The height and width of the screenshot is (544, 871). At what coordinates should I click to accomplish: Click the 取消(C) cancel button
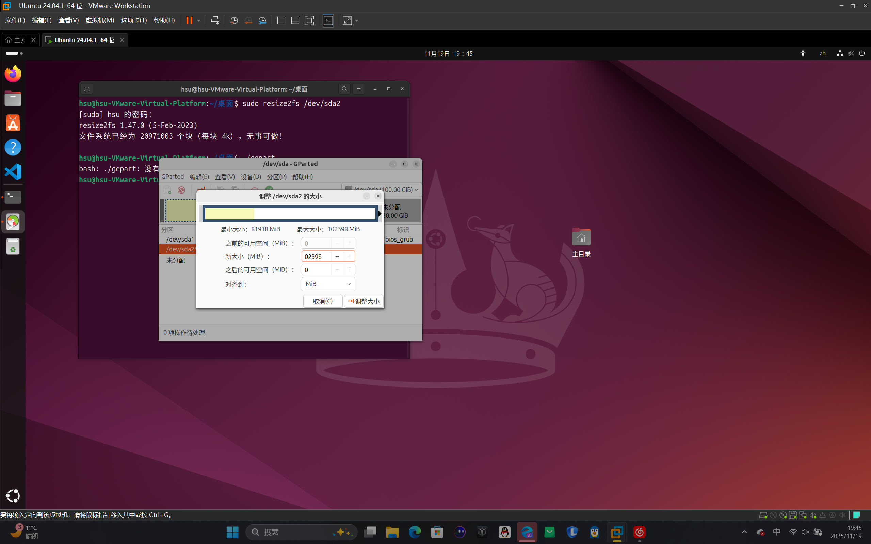click(322, 301)
